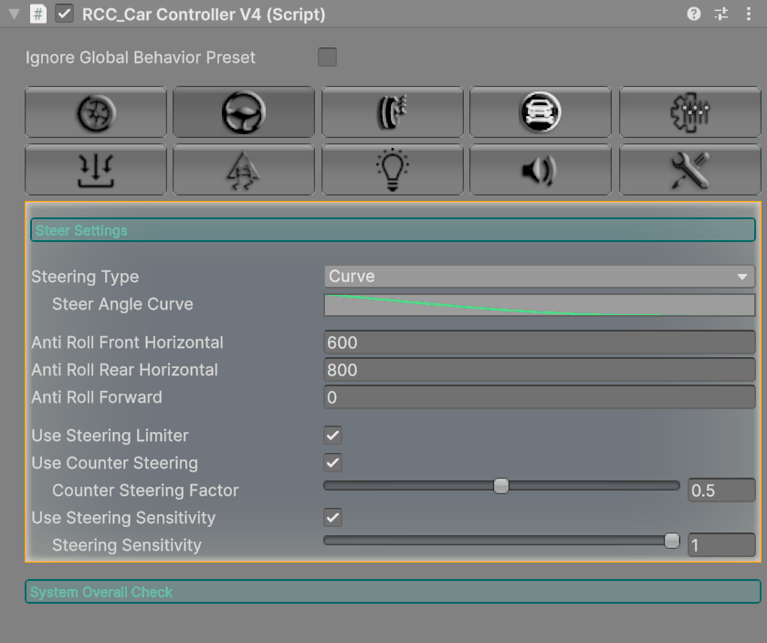Click the Anti Roll Forward value field
The height and width of the screenshot is (643, 767).
pyautogui.click(x=540, y=397)
